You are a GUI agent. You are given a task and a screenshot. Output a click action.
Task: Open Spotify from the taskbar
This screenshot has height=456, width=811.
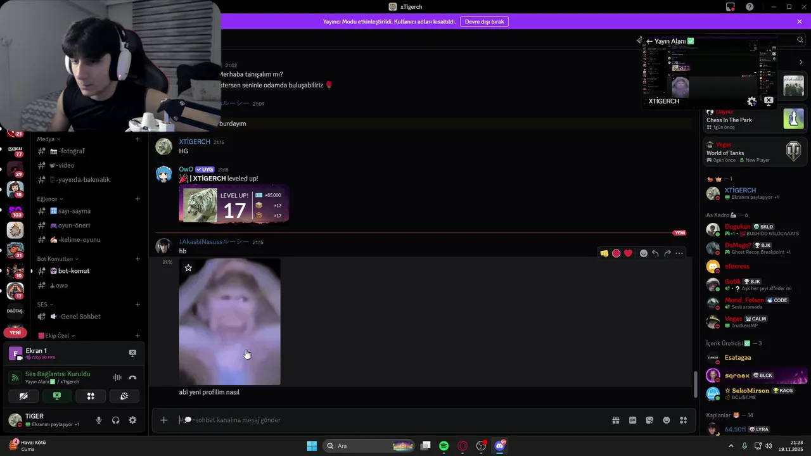(444, 446)
